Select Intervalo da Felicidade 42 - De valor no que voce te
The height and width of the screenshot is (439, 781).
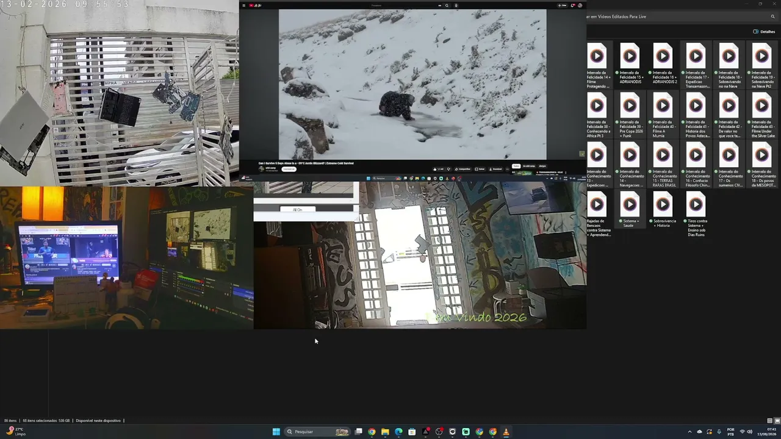tap(729, 115)
